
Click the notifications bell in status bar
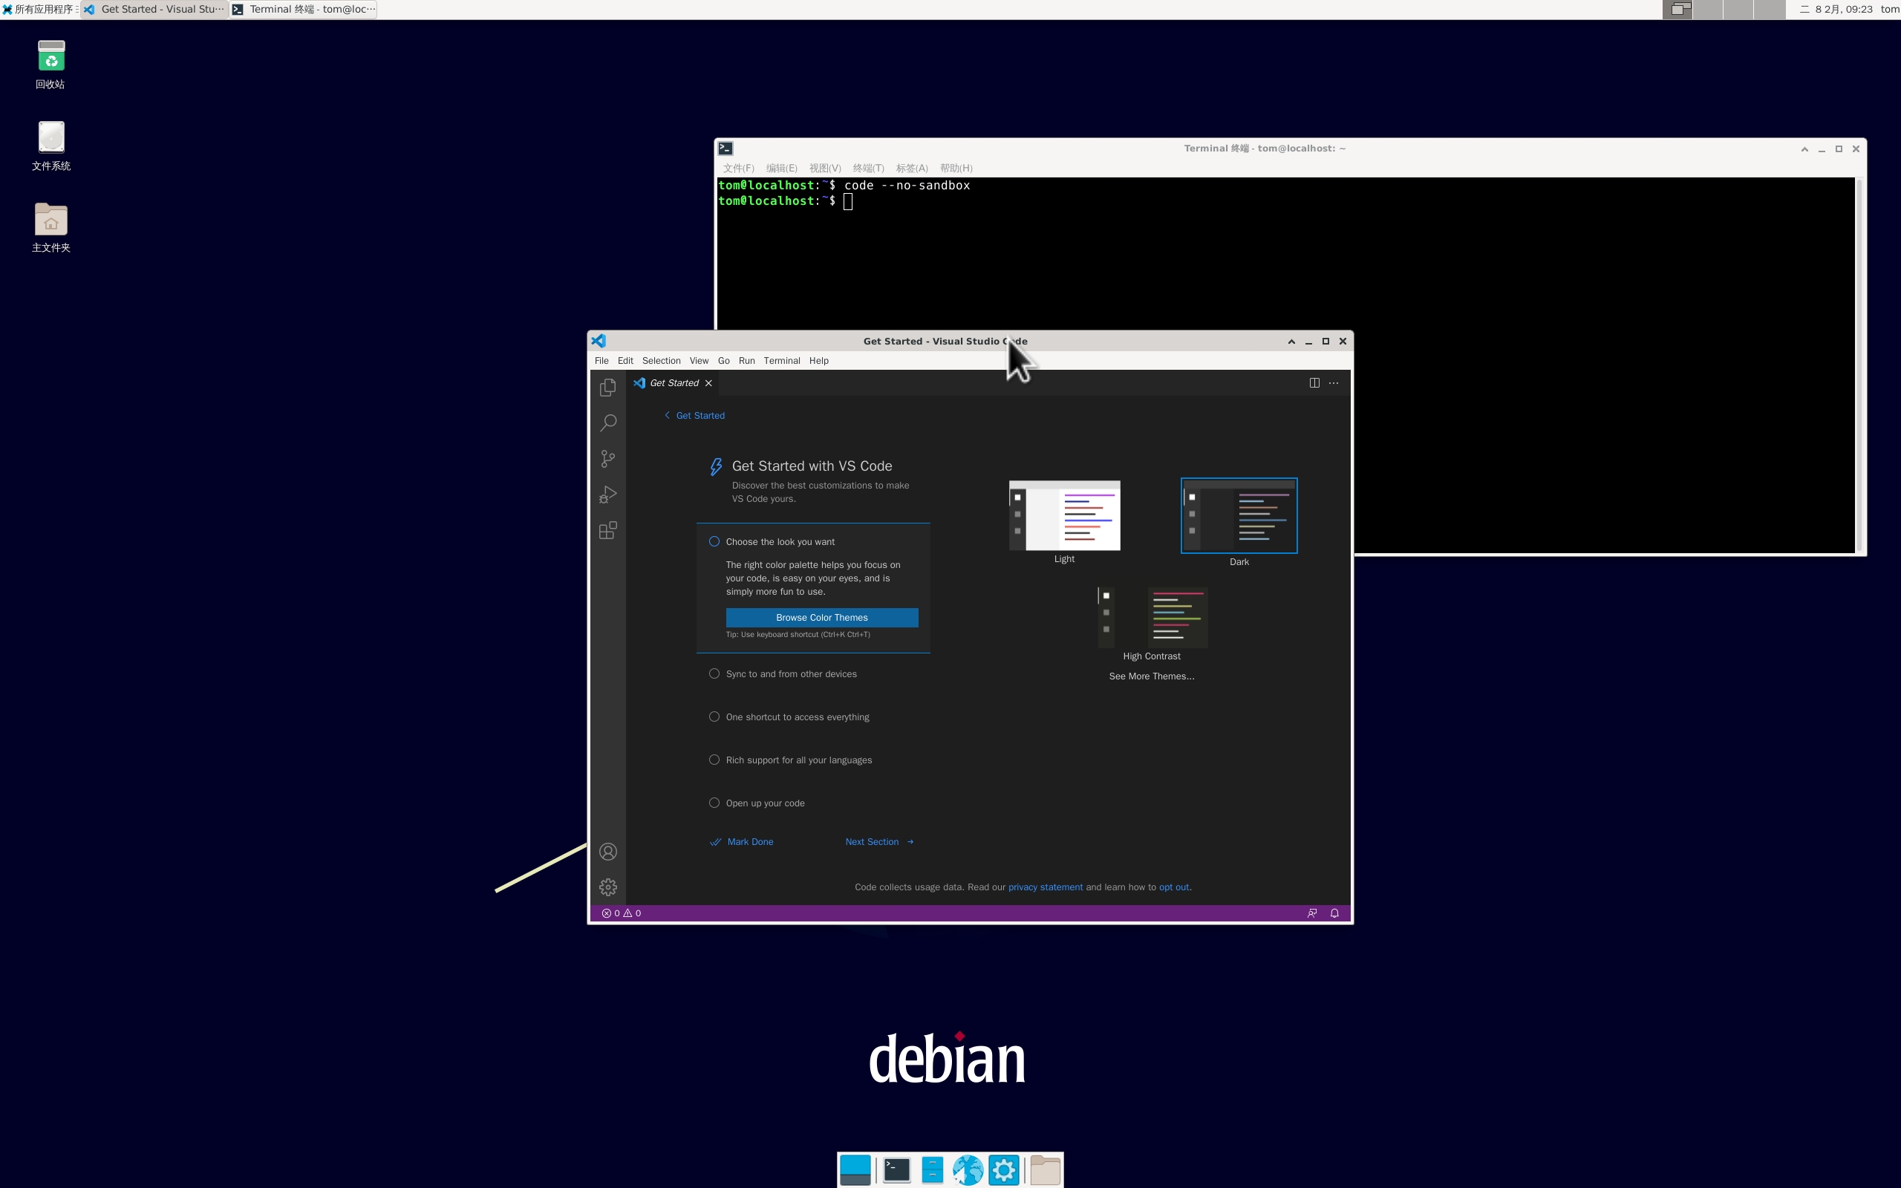coord(1334,913)
